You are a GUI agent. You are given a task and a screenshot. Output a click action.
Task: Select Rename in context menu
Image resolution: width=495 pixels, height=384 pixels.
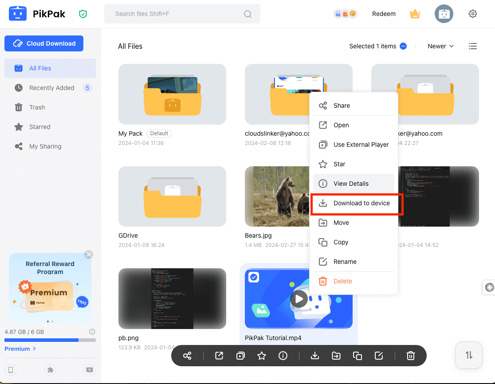click(354, 262)
